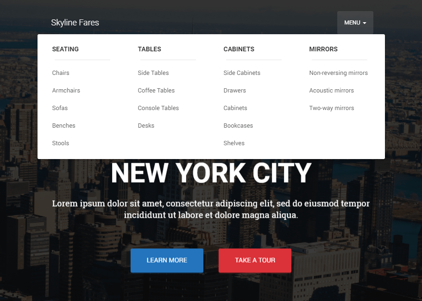Select Chairs in the Seating column
This screenshot has height=301, width=422.
coord(61,73)
